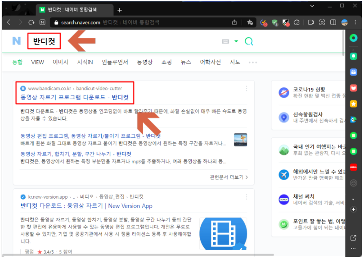Click the www.bandicam.co.kr URL text
Viewport: 363px width, 258px height.
pyautogui.click(x=50, y=88)
